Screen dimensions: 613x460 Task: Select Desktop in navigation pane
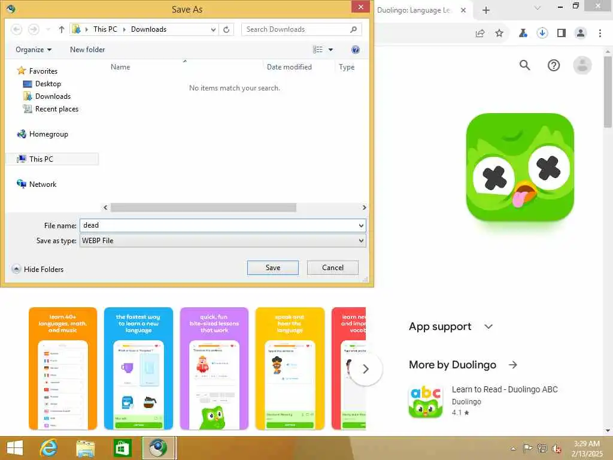(48, 84)
